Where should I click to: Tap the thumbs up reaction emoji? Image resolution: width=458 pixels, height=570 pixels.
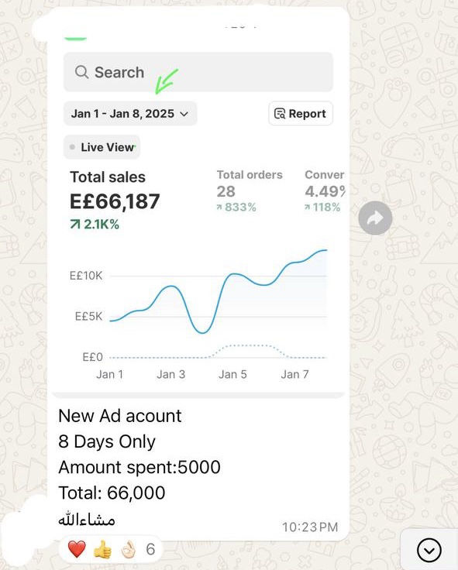coord(102,549)
